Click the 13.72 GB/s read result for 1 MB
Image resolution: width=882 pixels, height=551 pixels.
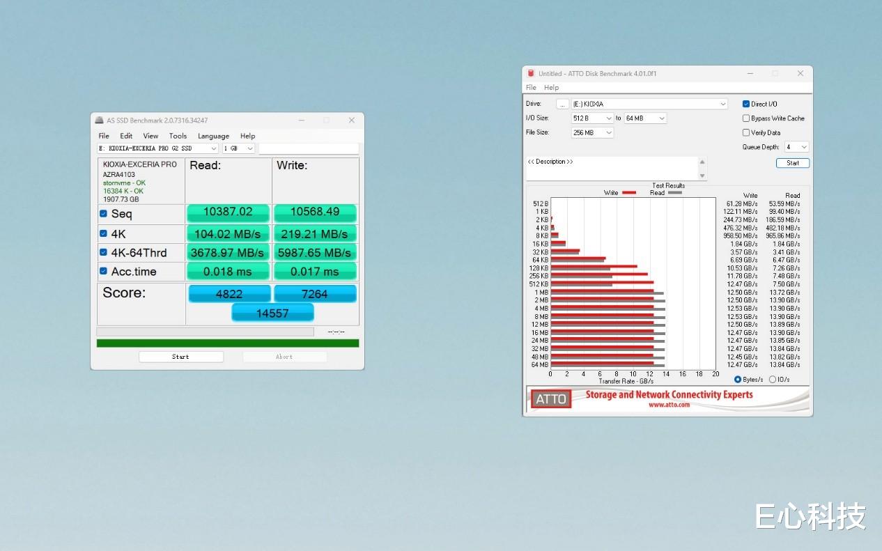click(x=784, y=293)
